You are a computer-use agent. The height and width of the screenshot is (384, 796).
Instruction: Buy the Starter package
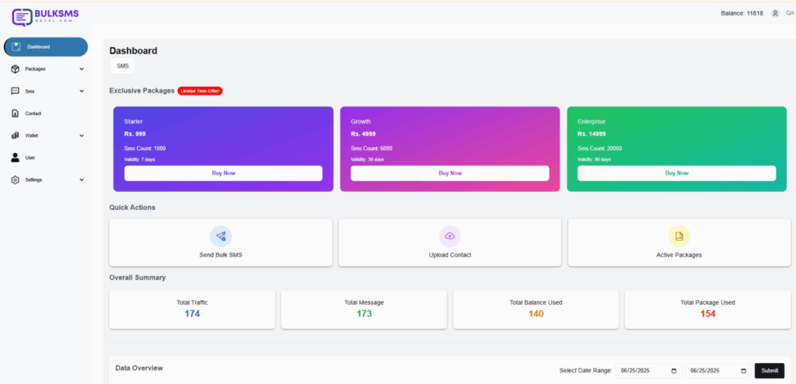point(223,173)
